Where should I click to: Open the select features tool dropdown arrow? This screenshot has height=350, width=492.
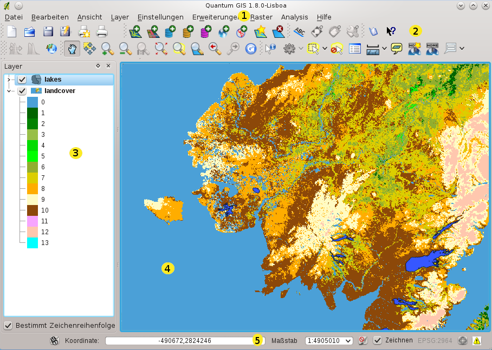pyautogui.click(x=325, y=49)
